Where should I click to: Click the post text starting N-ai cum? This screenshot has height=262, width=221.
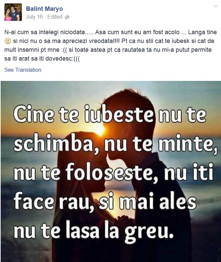click(110, 45)
